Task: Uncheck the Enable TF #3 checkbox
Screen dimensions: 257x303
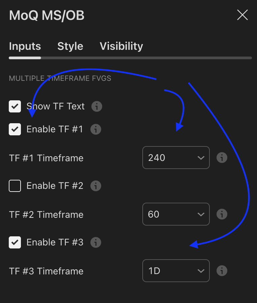Action: (x=15, y=242)
